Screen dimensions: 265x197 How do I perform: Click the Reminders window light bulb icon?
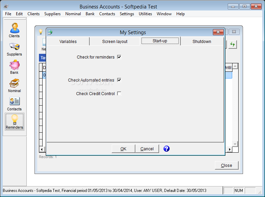tap(41, 32)
